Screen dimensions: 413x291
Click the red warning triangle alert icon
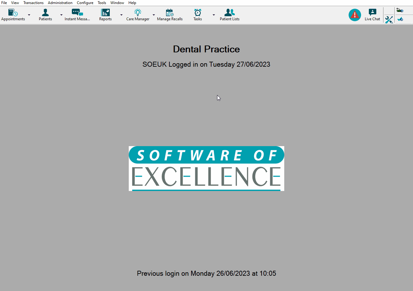[x=355, y=15]
